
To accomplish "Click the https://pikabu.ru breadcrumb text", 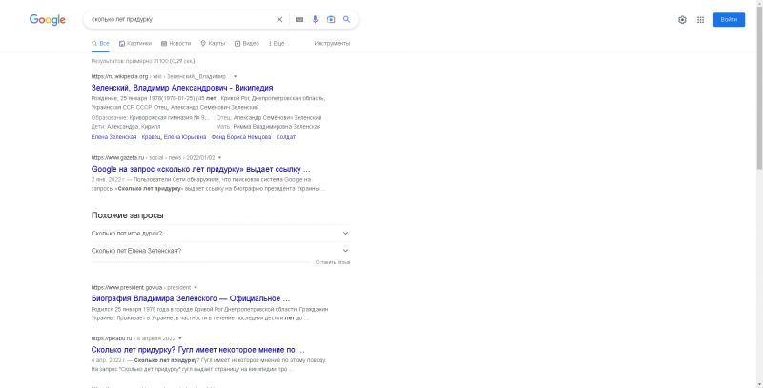I will 112,338.
